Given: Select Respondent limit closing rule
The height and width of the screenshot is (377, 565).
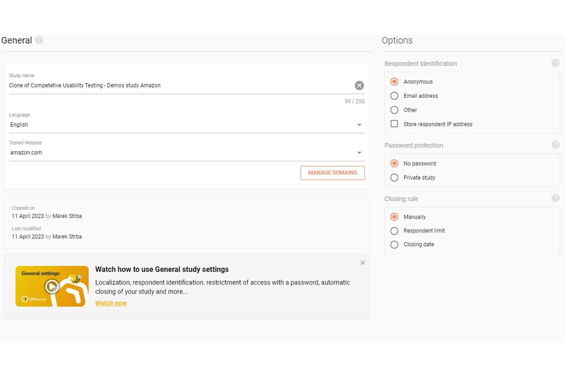Looking at the screenshot, I should click(394, 231).
